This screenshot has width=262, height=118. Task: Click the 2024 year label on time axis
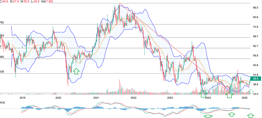[208, 98]
